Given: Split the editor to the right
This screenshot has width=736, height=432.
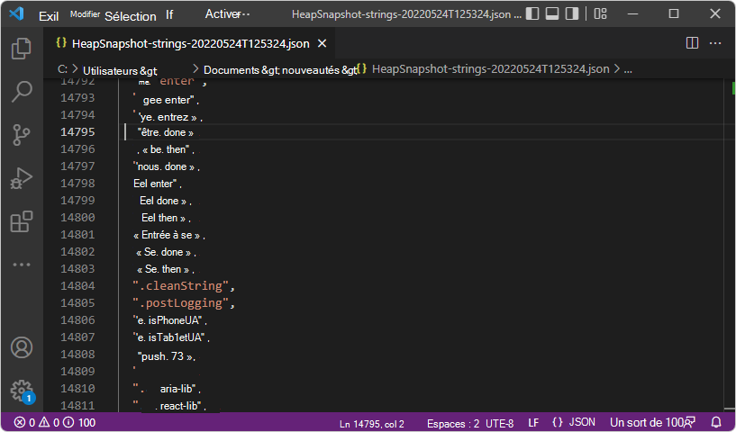Looking at the screenshot, I should (693, 43).
